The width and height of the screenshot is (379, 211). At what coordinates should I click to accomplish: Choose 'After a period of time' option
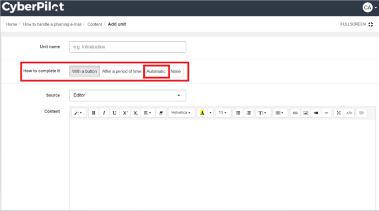(122, 71)
